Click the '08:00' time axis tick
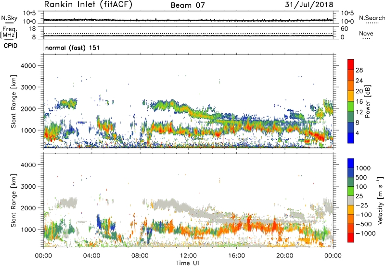Viewport: 385px width, 266px height. pos(140,256)
